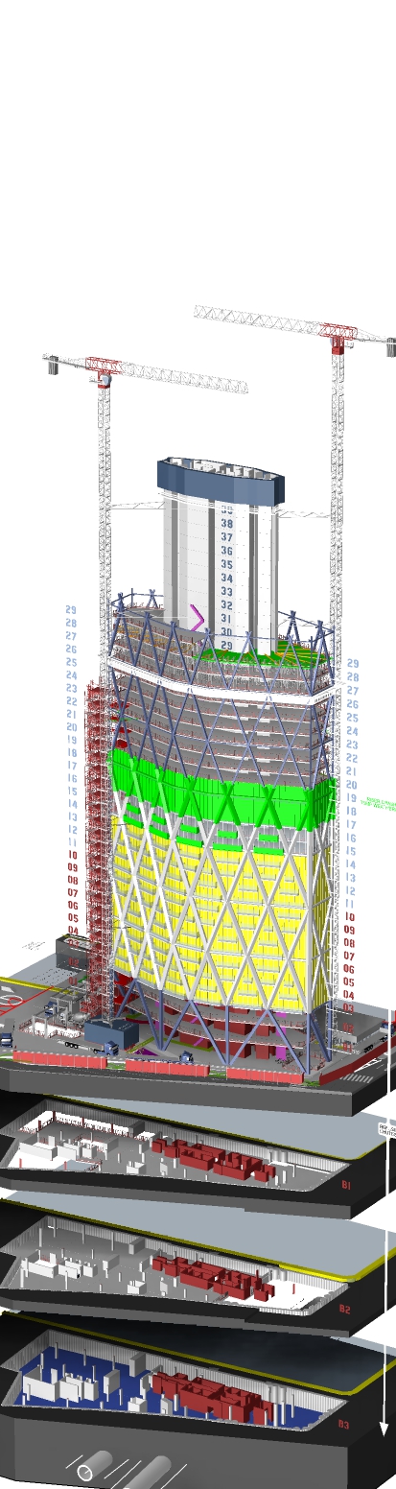This screenshot has width=396, height=1489.
Task: Click floor number 36 on the core
Action: pos(227,551)
